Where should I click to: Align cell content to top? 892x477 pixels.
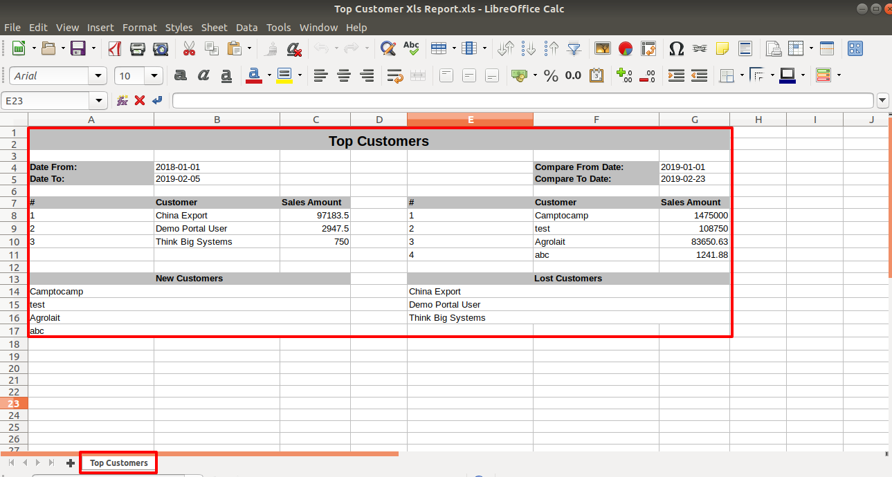point(446,75)
